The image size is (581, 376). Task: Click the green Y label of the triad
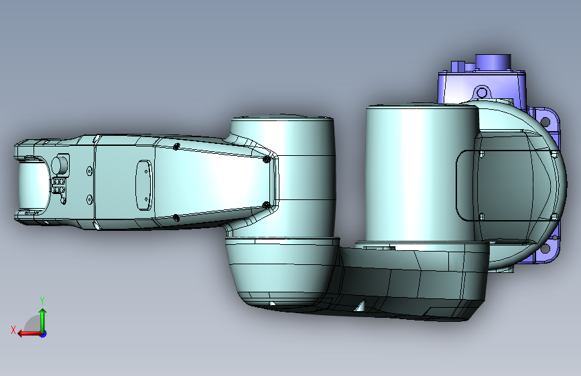click(42, 301)
